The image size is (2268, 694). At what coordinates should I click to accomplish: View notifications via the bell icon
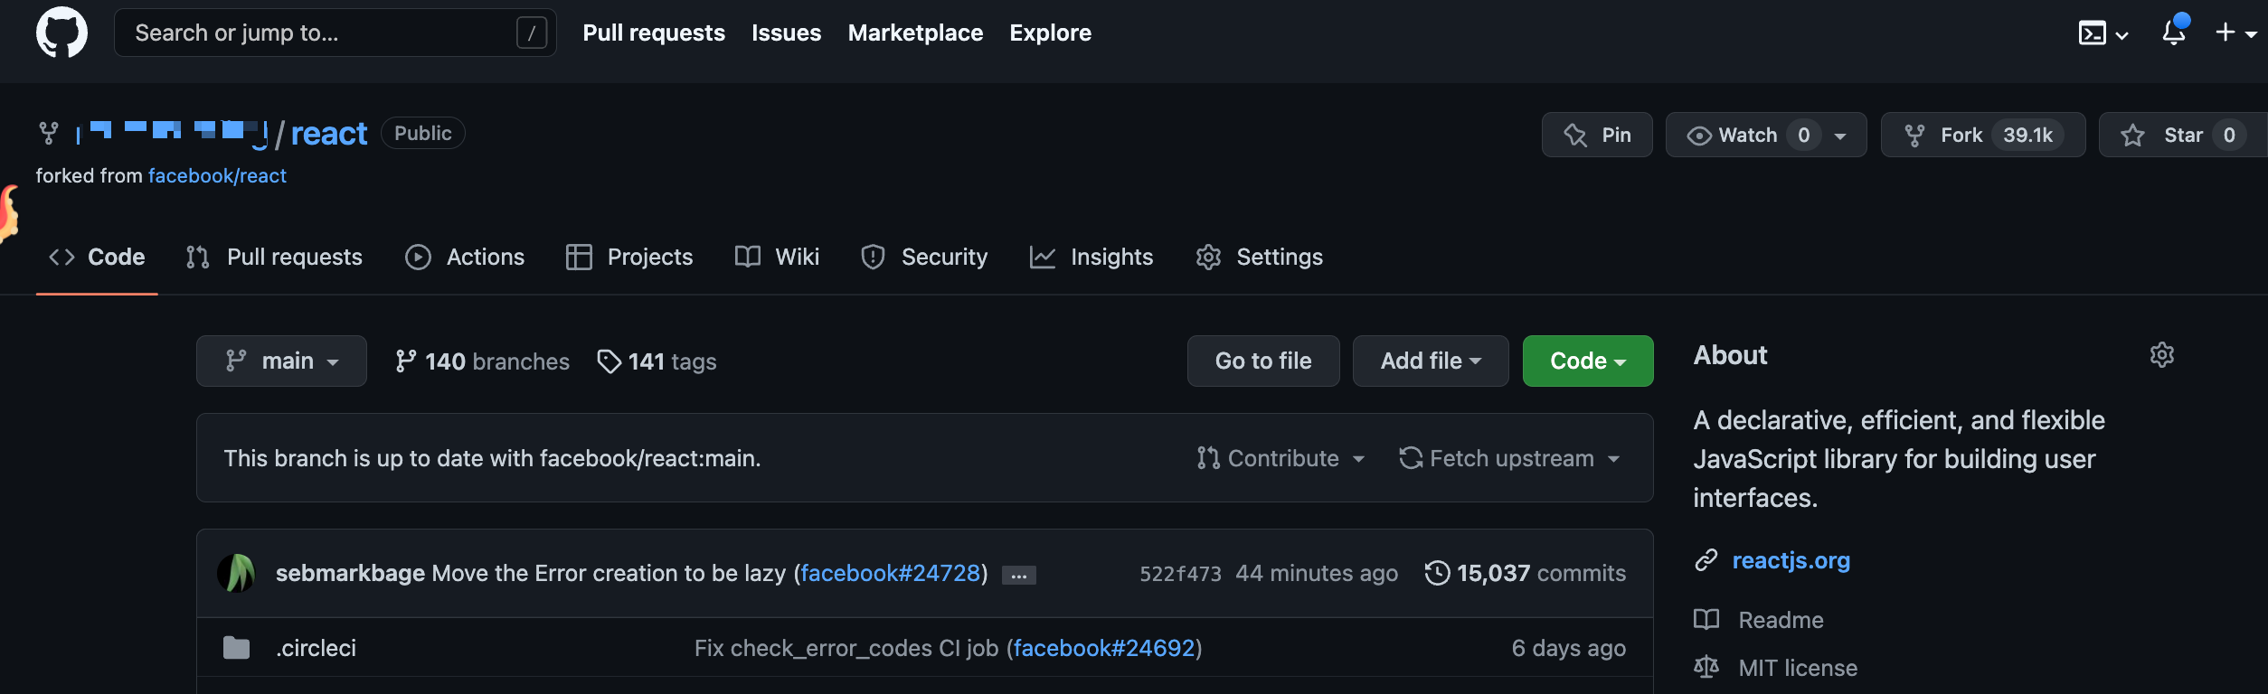(x=2175, y=32)
